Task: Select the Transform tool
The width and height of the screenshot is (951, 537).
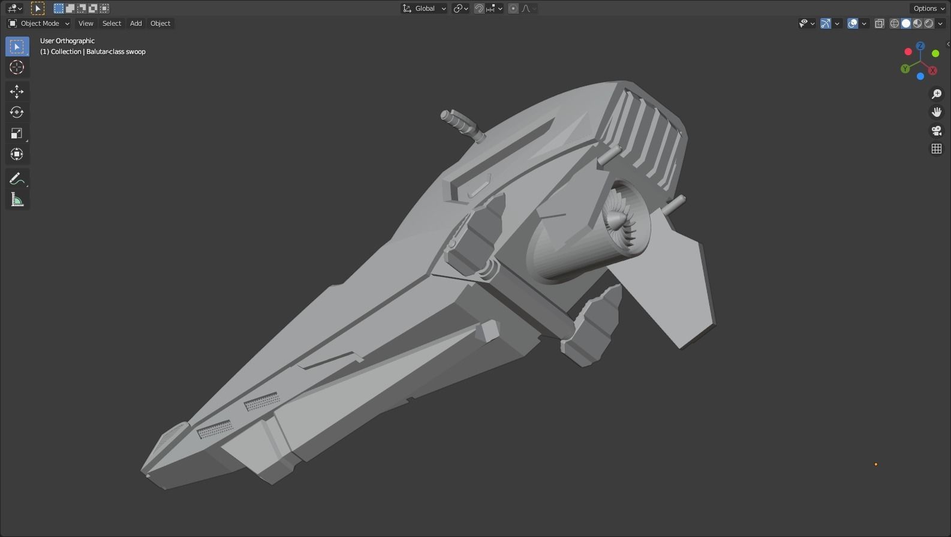Action: (x=17, y=154)
